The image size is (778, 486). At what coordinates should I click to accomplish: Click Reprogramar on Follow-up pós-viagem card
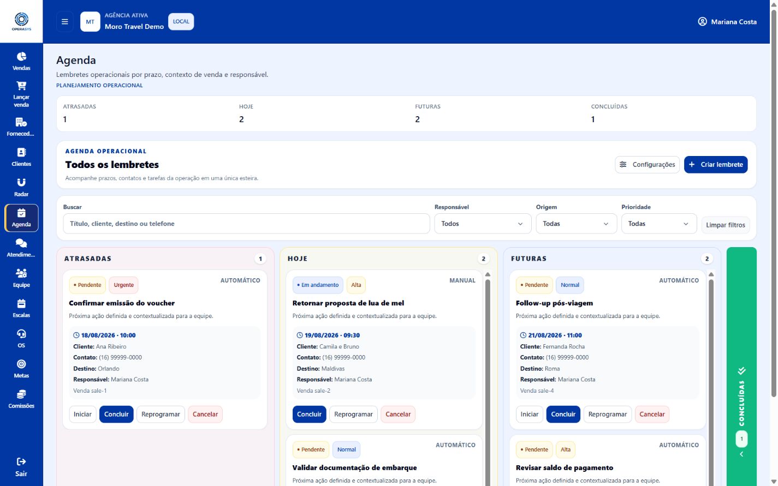[x=608, y=415]
